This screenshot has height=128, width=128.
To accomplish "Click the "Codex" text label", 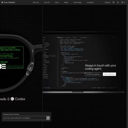I will pos(20,99).
